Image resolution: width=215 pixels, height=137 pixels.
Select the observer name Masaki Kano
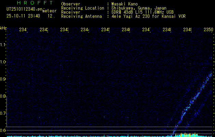coord(124,4)
